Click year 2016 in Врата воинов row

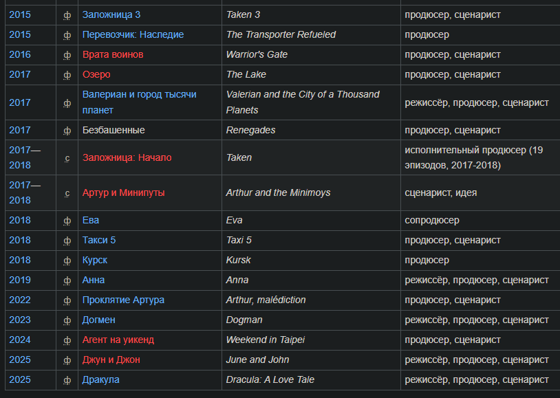tap(20, 54)
